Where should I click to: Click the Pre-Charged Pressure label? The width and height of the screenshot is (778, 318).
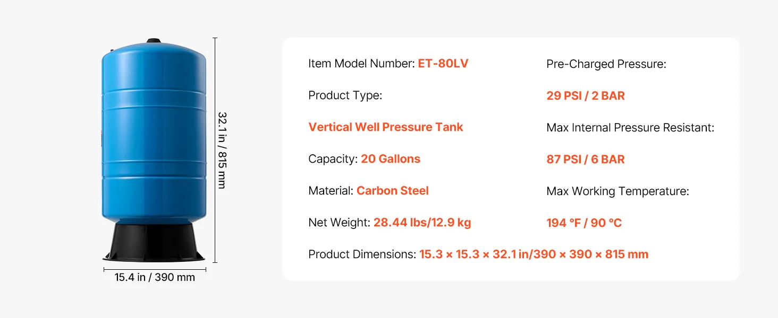tap(606, 64)
